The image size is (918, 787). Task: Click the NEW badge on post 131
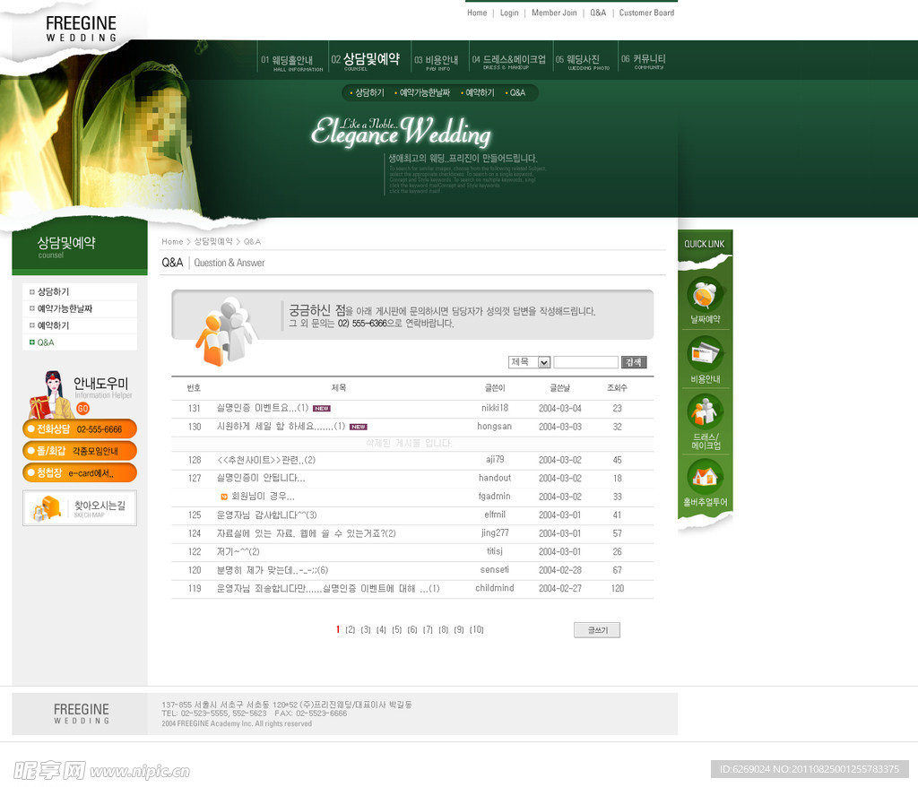coord(322,409)
